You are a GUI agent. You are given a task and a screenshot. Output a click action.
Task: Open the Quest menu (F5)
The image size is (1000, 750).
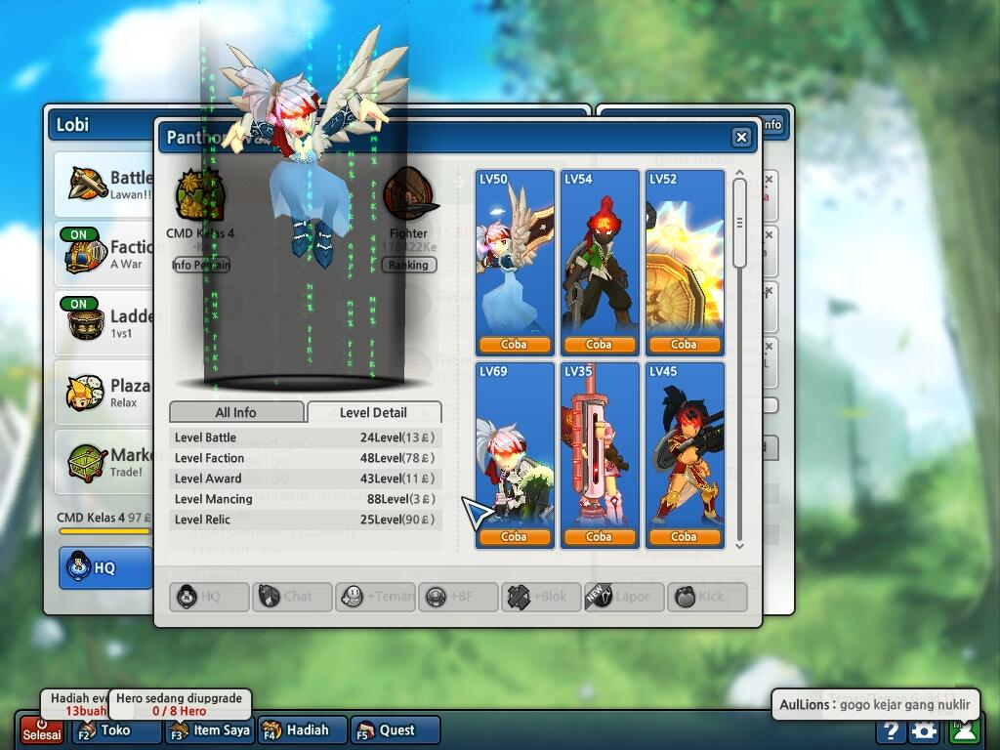click(x=396, y=730)
